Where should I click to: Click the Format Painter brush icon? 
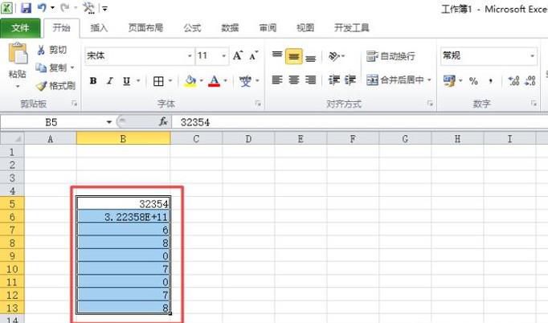(x=41, y=86)
